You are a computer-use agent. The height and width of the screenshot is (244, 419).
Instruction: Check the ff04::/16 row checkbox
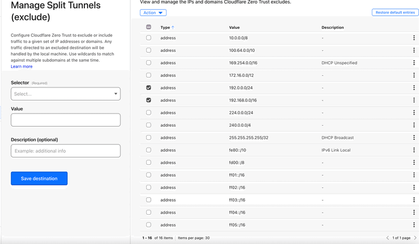tap(149, 212)
